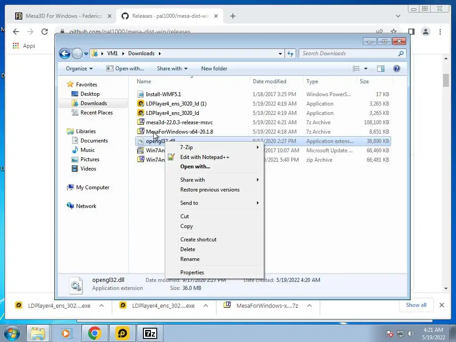The image size is (456, 342).
Task: Open Favorites star in navigation pane
Action: tap(70, 84)
